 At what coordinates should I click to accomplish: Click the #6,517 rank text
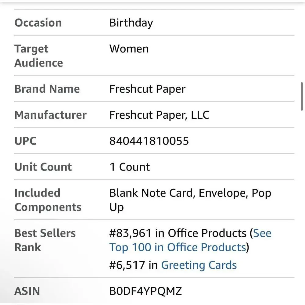(127, 265)
